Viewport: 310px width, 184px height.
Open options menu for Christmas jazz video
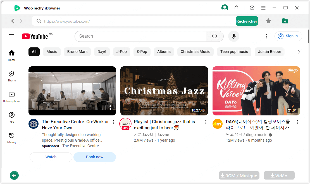(x=206, y=122)
